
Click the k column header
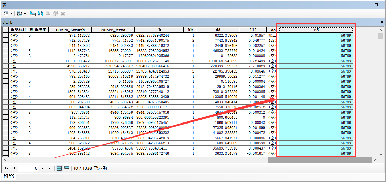[159, 30]
